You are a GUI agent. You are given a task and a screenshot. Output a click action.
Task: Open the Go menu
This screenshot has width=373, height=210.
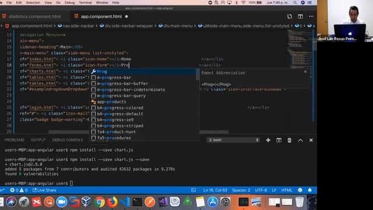58,2
